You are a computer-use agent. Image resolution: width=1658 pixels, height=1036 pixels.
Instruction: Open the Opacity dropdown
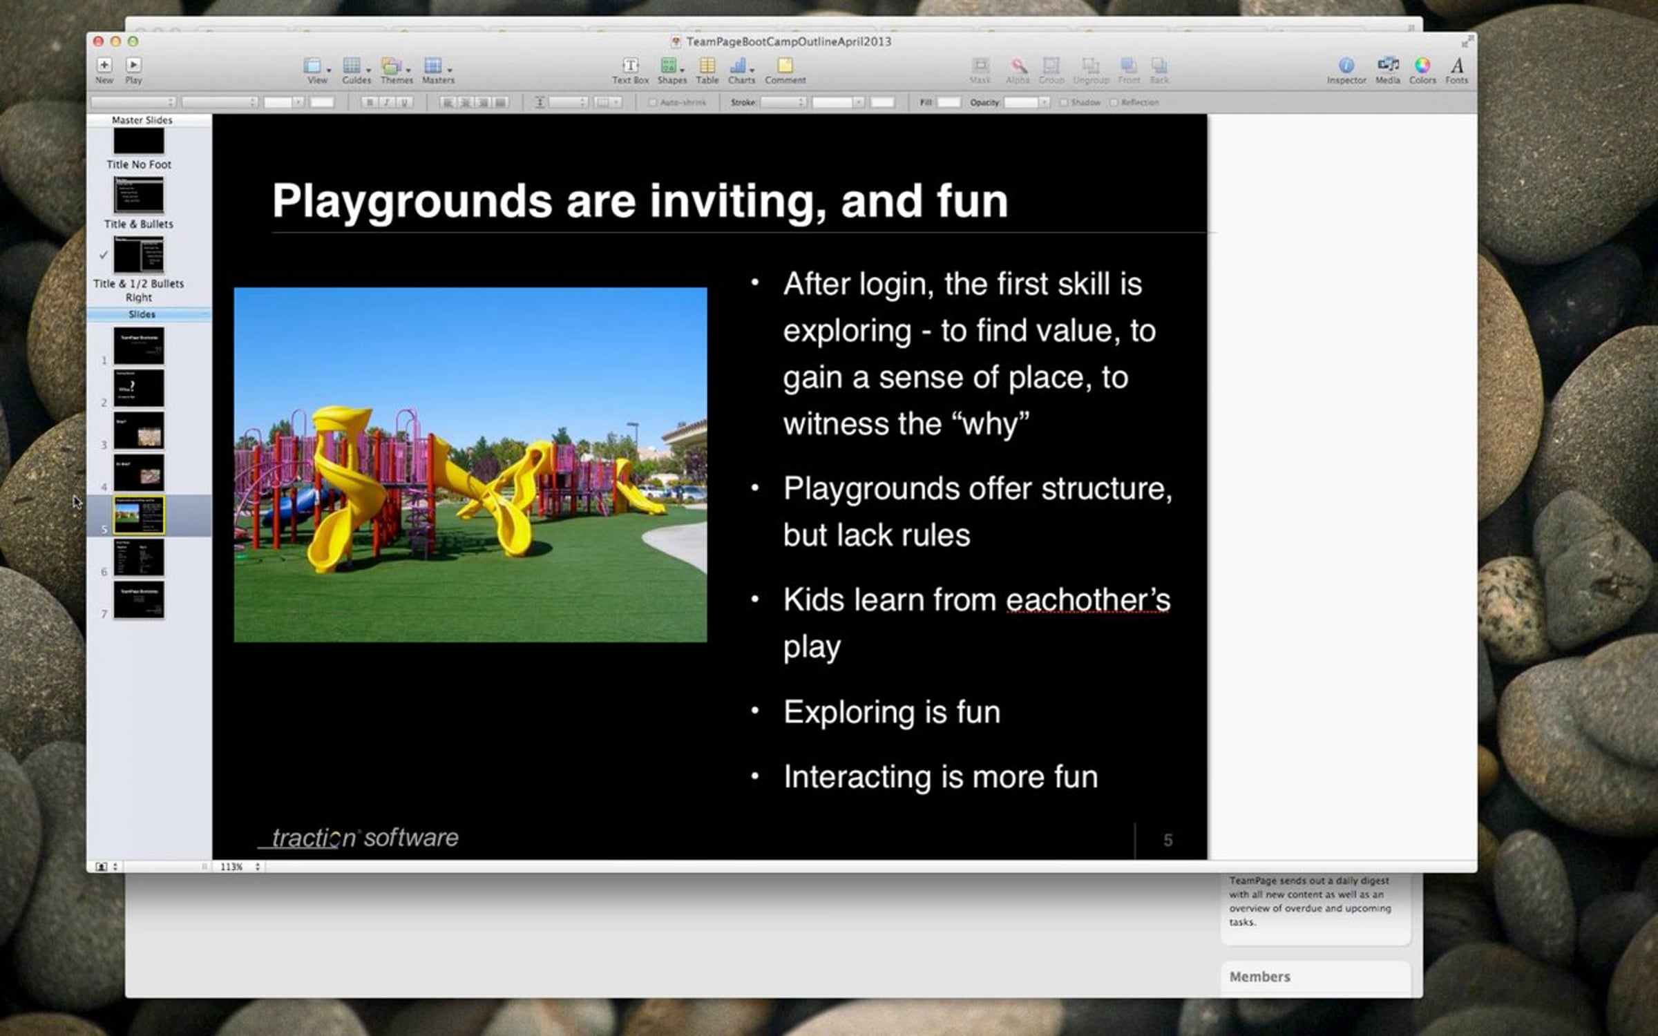[x=1027, y=102]
